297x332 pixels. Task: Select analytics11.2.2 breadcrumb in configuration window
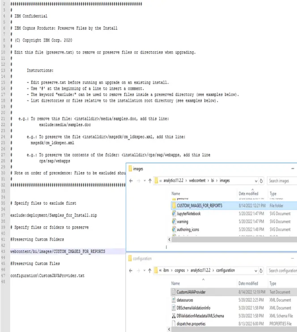200,270
